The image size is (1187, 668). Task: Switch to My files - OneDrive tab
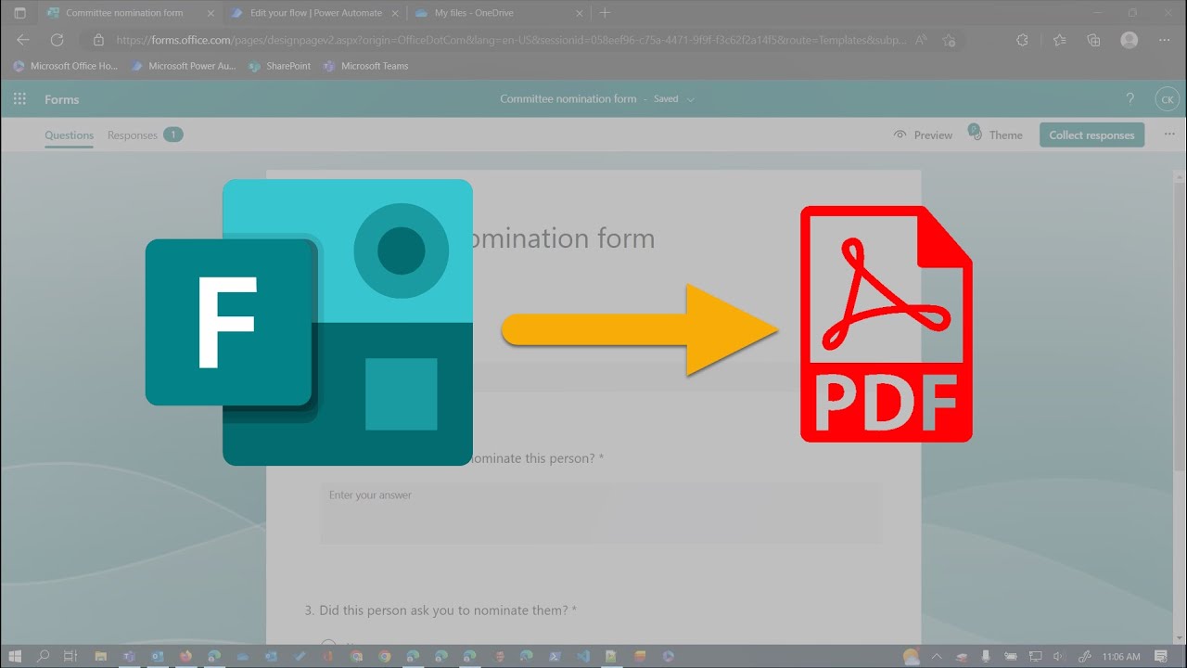[499, 13]
